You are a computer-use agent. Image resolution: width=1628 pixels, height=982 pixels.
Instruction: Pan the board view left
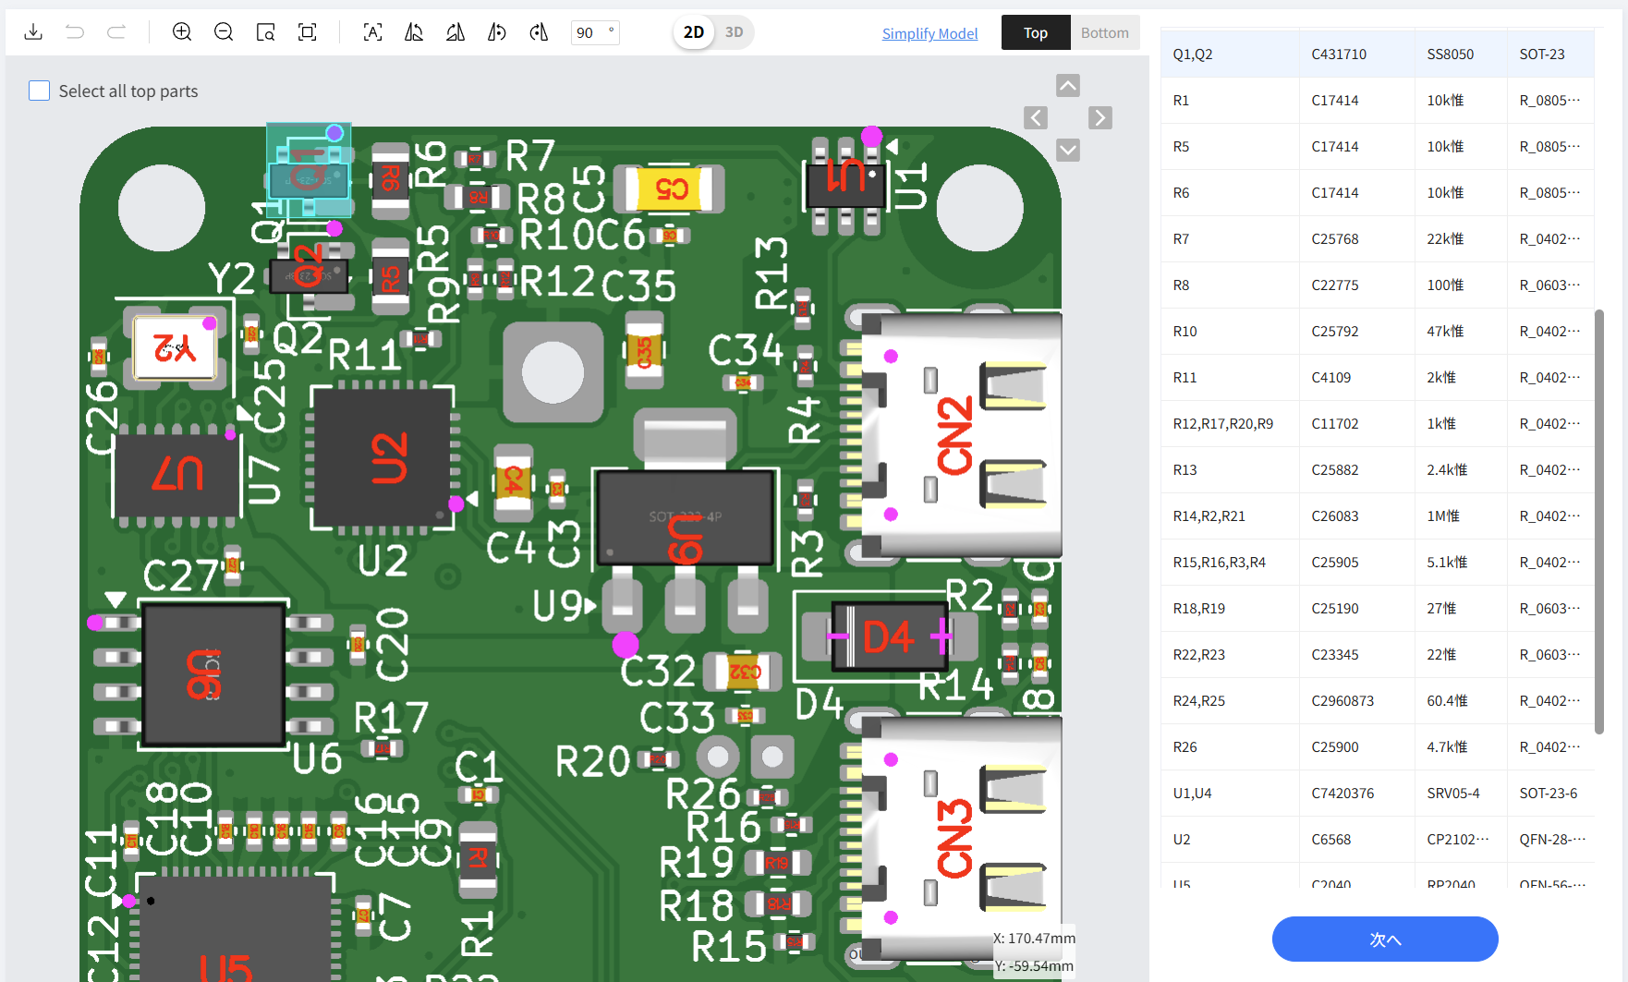tap(1036, 118)
